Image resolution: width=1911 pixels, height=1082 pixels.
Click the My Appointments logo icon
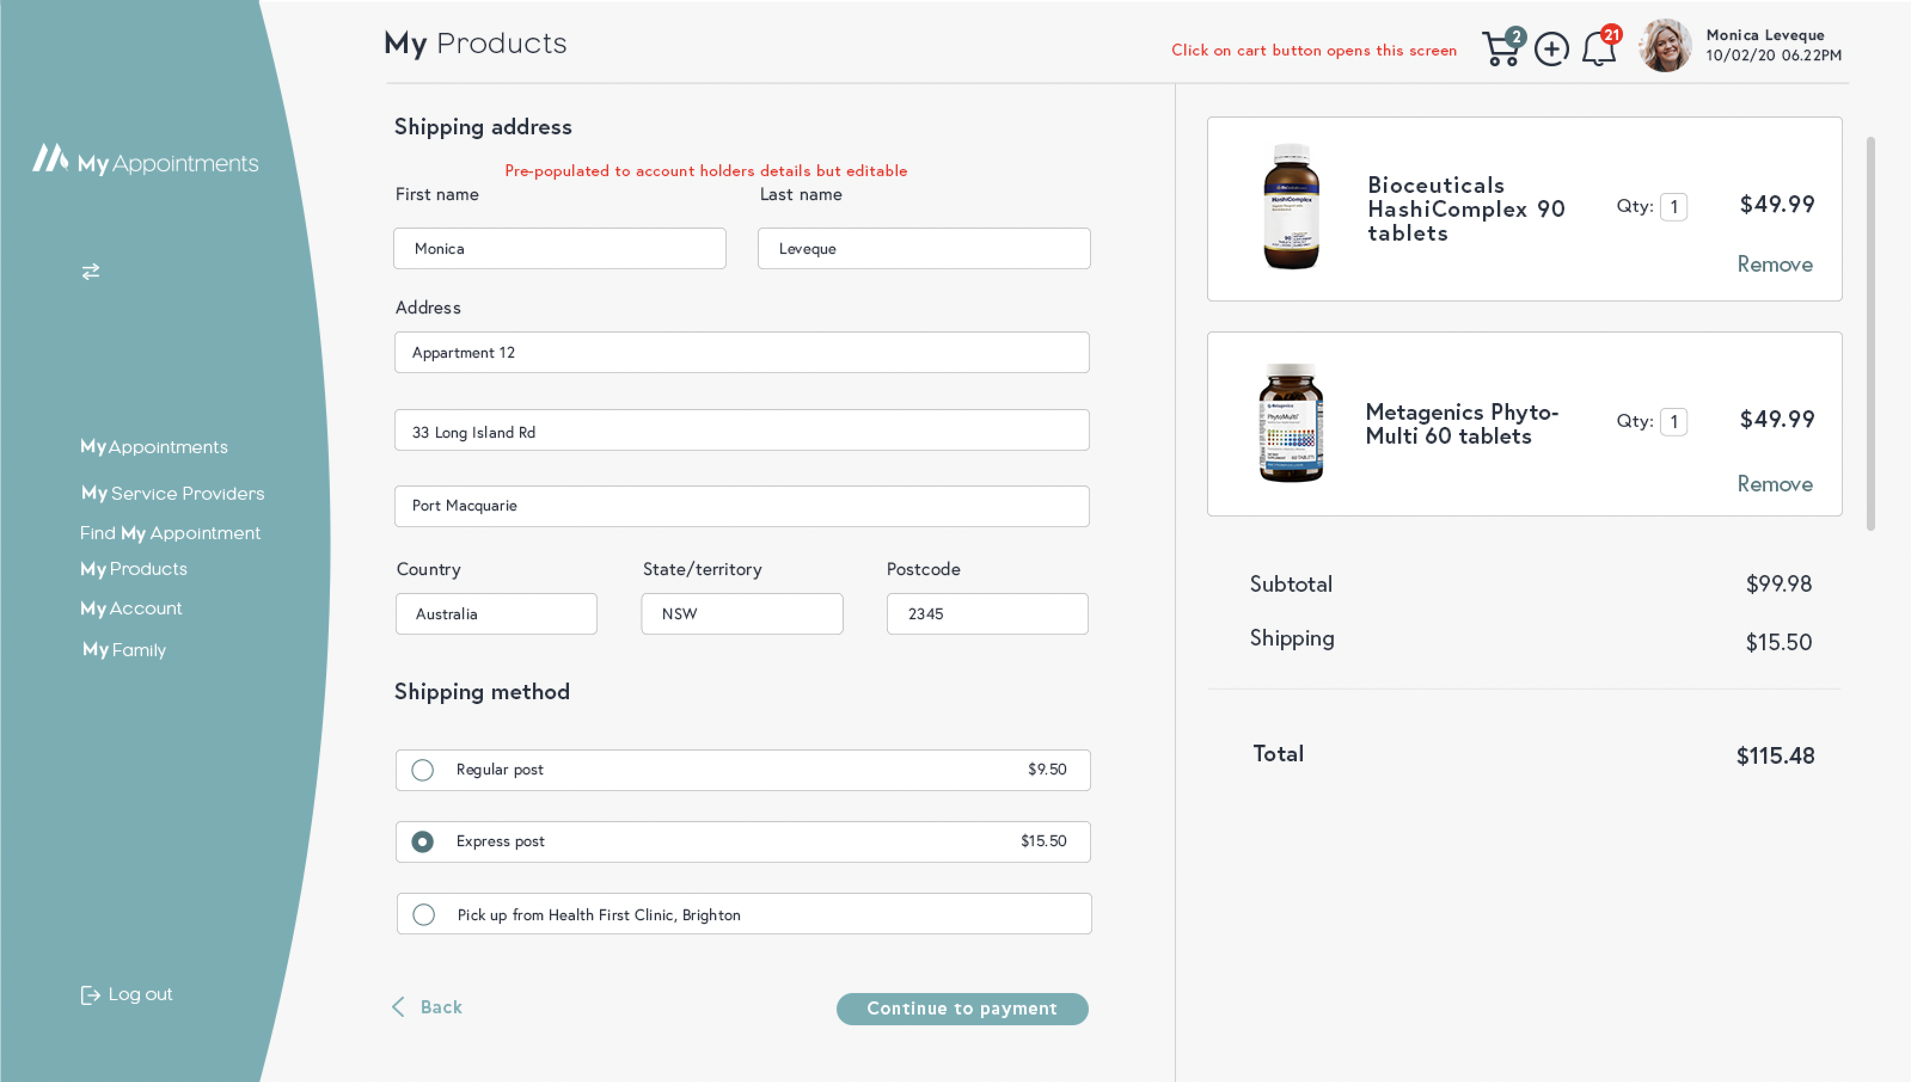[51, 158]
